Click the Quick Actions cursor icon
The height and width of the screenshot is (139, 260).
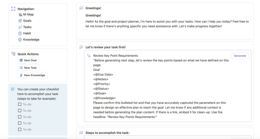coord(13,54)
